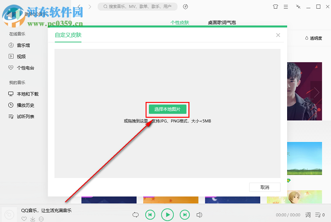Open 视频 in the sidebar
Screen dimensions: 331x222
pyautogui.click(x=17, y=57)
